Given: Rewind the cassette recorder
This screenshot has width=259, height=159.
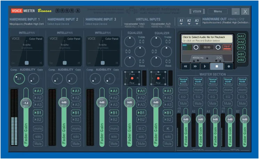Looking at the screenshot, I should tap(186, 66).
